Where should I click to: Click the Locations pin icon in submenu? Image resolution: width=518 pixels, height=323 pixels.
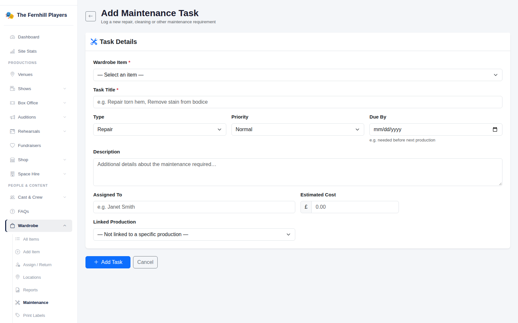pos(17,277)
